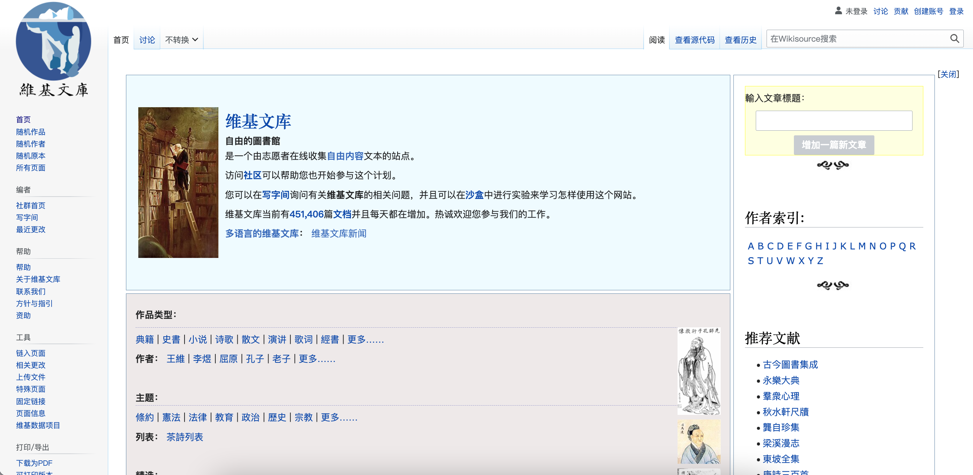Image resolution: width=973 pixels, height=475 pixels.
Task: Open 社群首页 sidebar link
Action: [x=31, y=205]
